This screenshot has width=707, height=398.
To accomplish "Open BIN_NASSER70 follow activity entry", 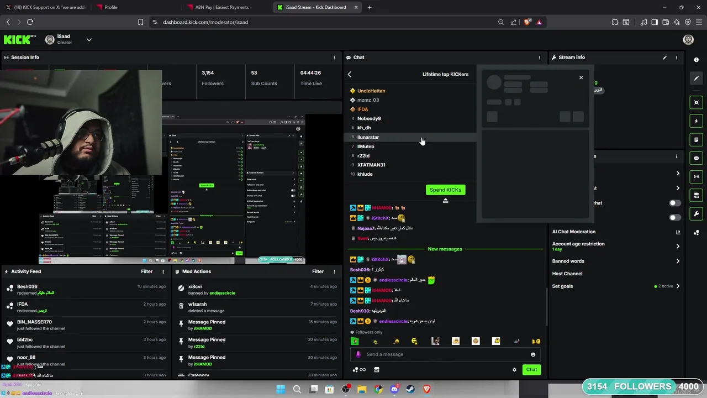I will 86,325.
